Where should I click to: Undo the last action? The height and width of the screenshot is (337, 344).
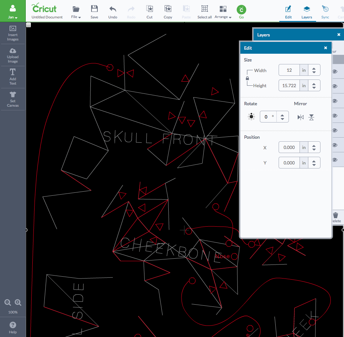[113, 12]
